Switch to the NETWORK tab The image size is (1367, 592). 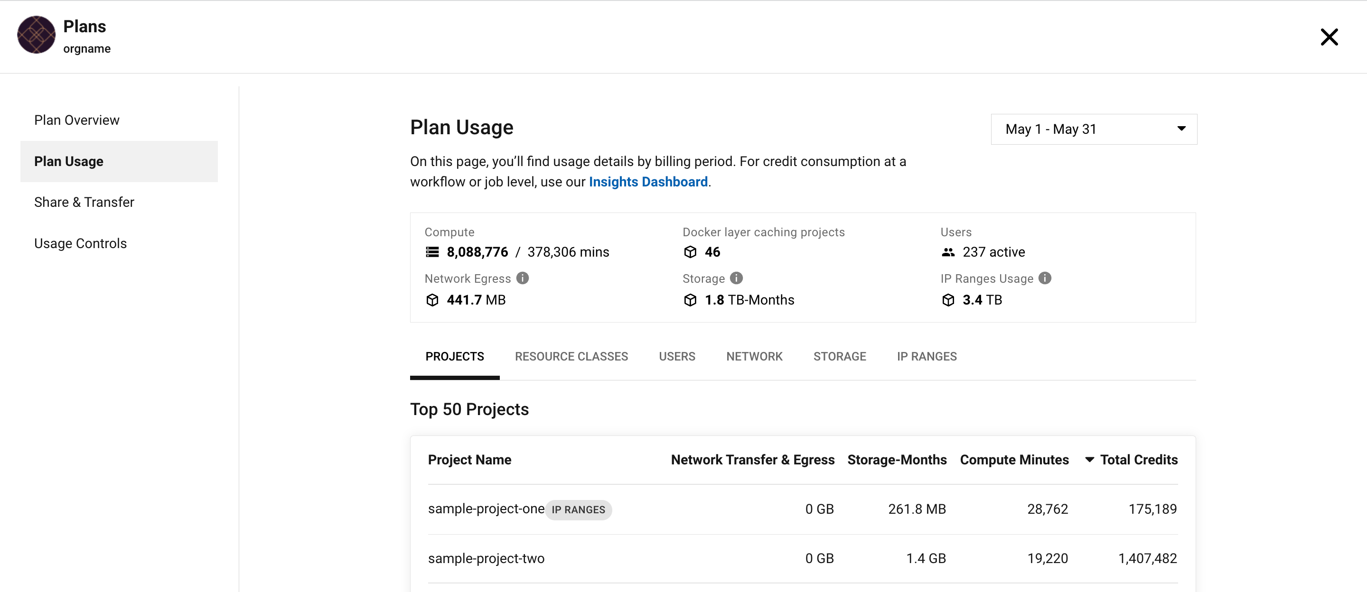coord(754,356)
